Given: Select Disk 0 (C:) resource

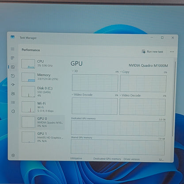Looking at the screenshot, I should pos(42,92).
